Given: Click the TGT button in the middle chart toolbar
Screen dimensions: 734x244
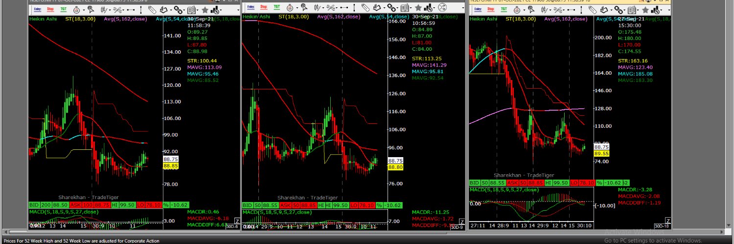Looking at the screenshot, I should pos(277,7).
